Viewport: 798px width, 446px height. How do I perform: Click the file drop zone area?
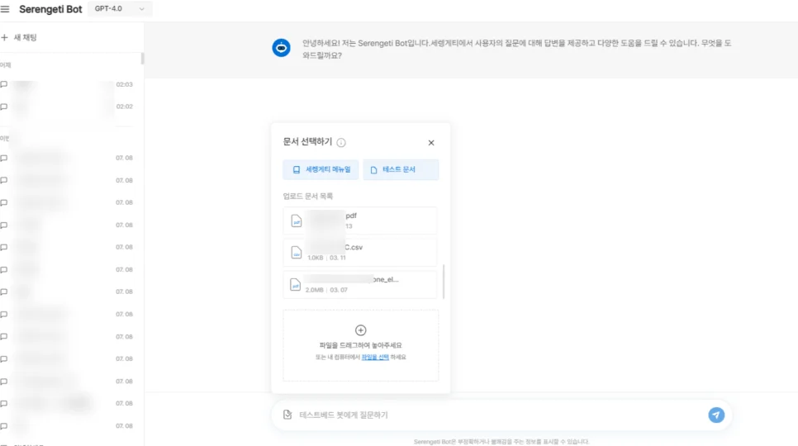tap(361, 346)
